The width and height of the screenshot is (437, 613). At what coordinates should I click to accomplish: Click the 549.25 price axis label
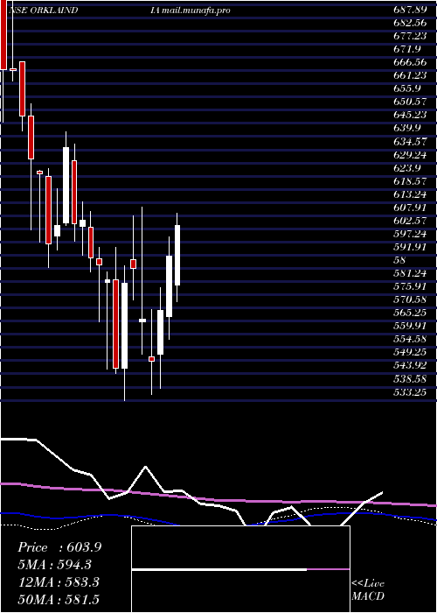click(410, 353)
